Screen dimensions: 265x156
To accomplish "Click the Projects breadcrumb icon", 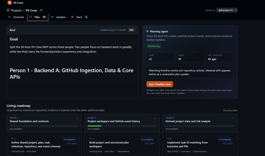I will pos(8,10).
